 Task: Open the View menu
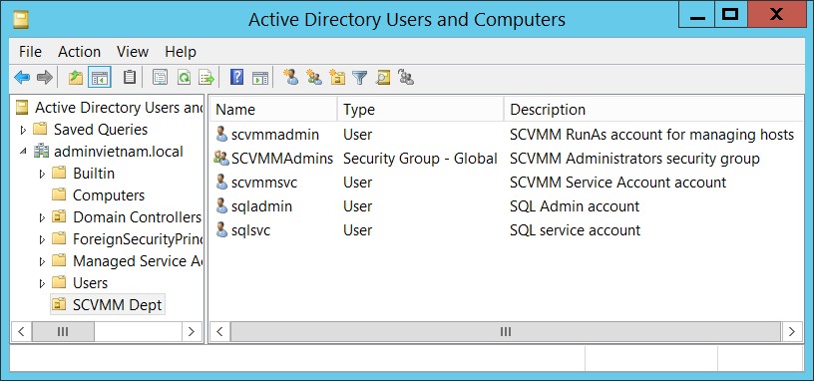tap(133, 52)
